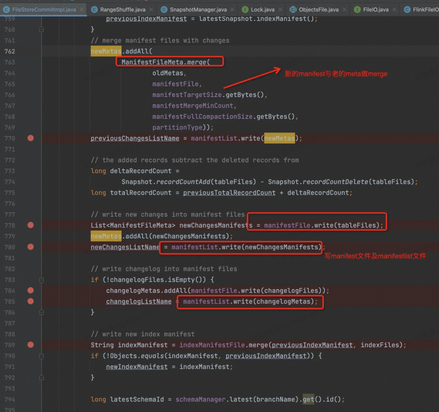Click the red breakpoint dot at line 784
This screenshot has width=439, height=412.
30,290
